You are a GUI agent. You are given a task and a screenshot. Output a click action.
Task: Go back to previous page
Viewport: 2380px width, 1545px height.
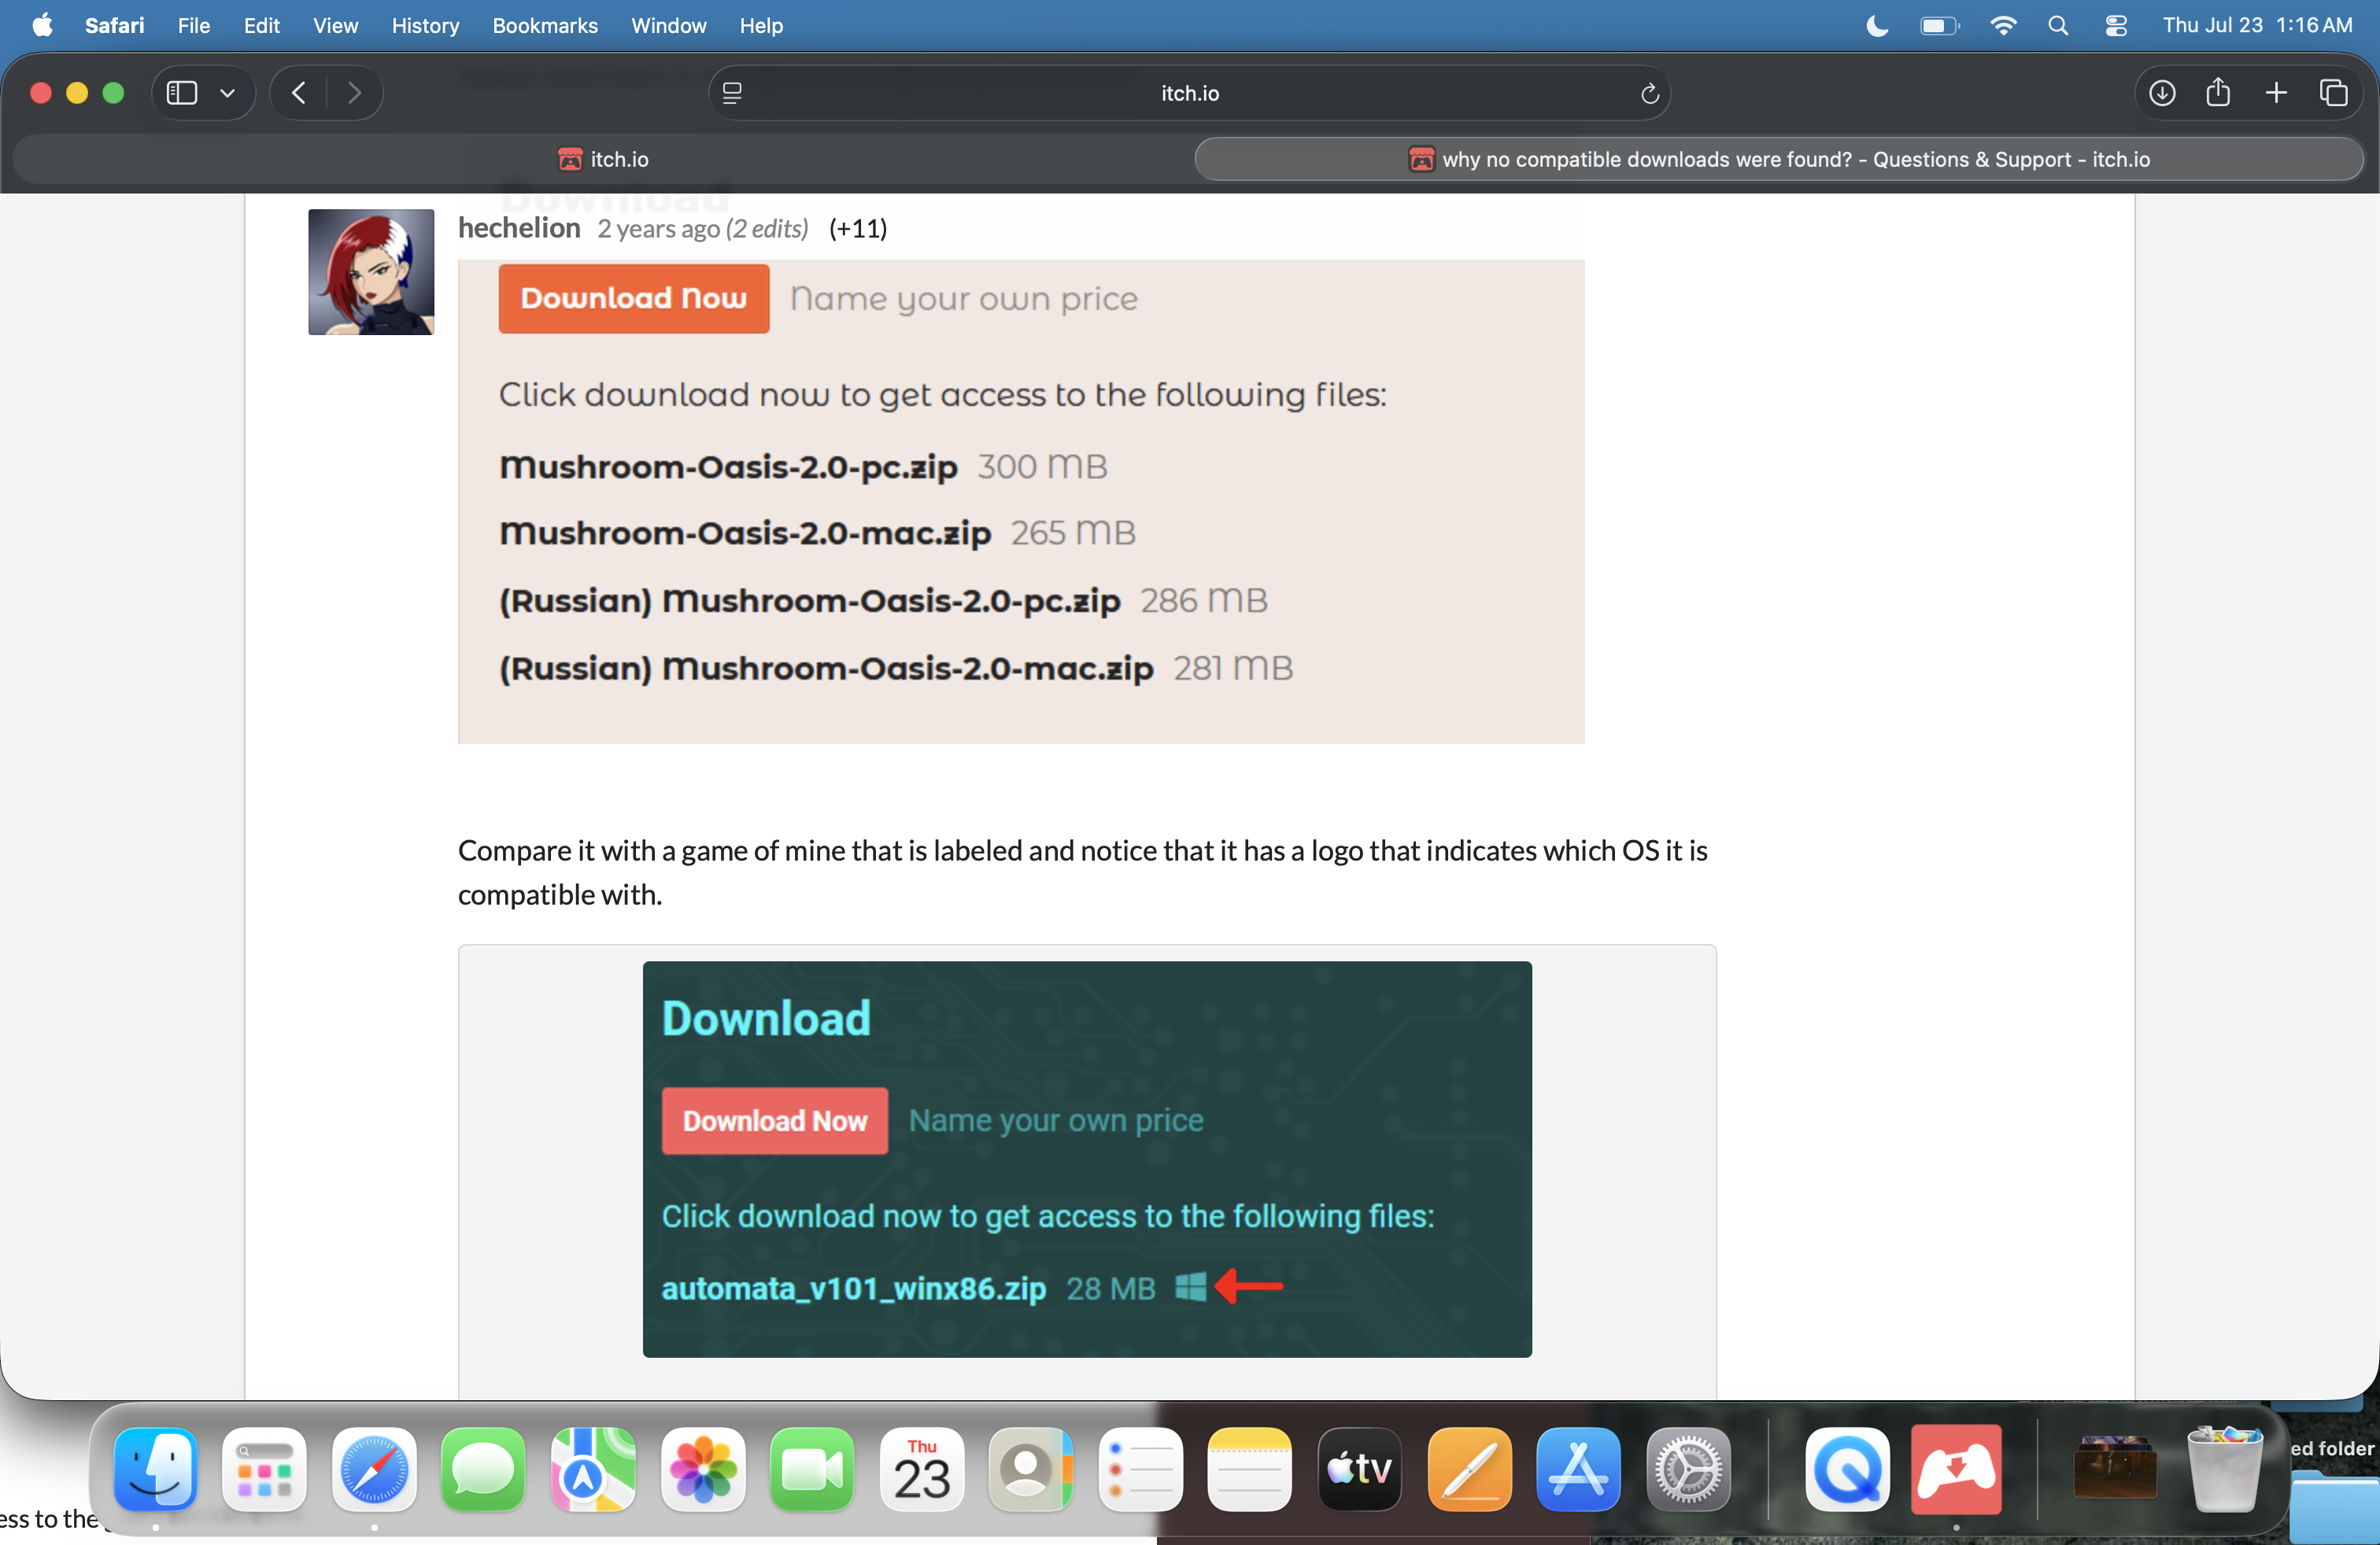pos(299,93)
